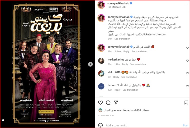This screenshot has height=128, width=190.
Task: View tagged people icon on photo
Action: (3, 120)
